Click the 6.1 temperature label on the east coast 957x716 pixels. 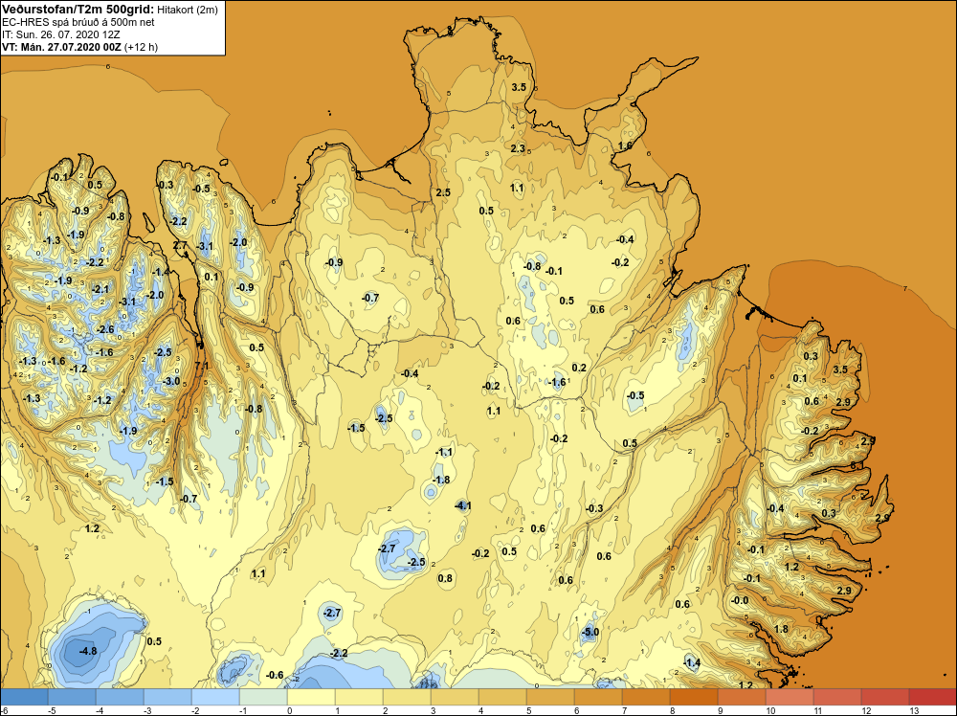(x=857, y=465)
